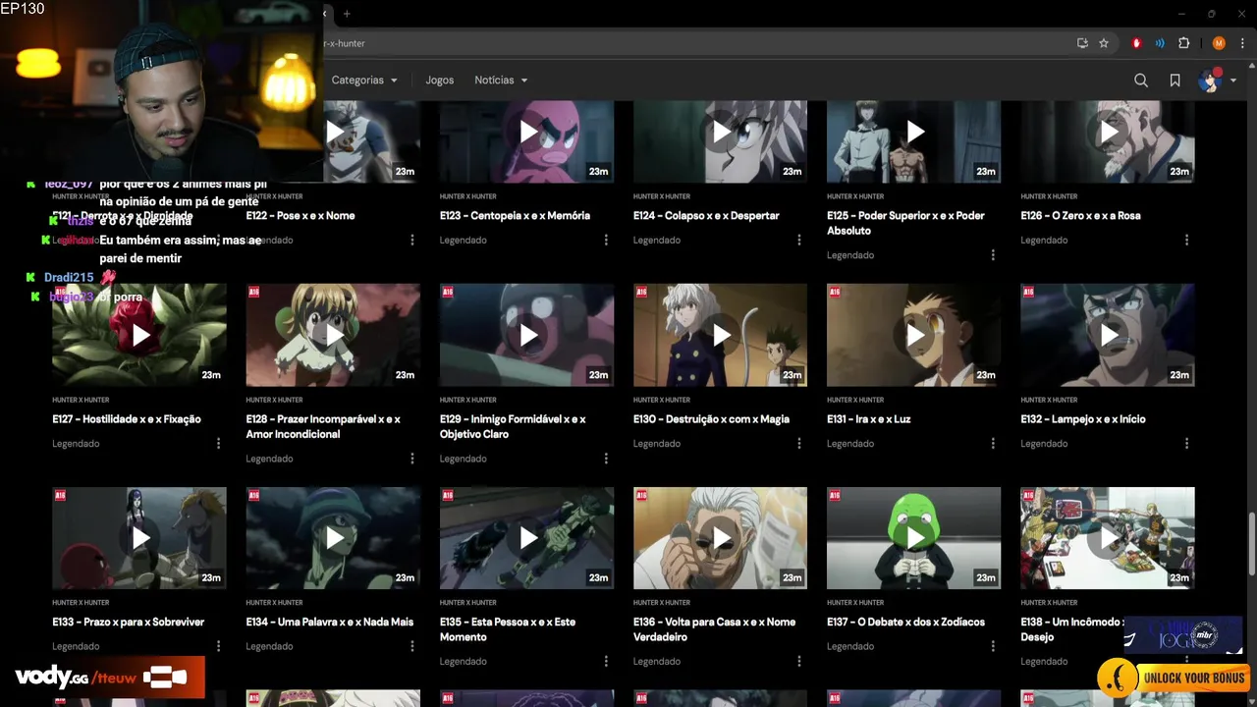Play the E135 Esta Pessoa thumbnail

coord(526,538)
